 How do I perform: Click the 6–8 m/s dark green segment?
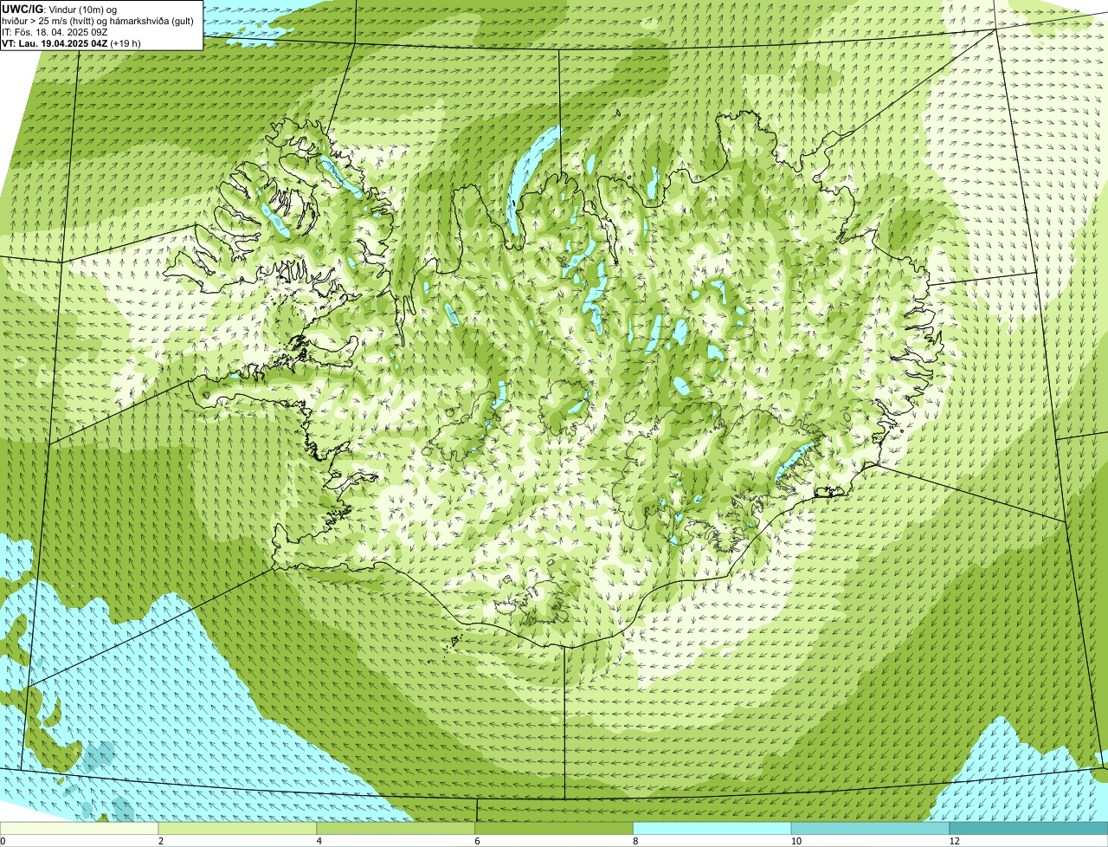coord(555,828)
